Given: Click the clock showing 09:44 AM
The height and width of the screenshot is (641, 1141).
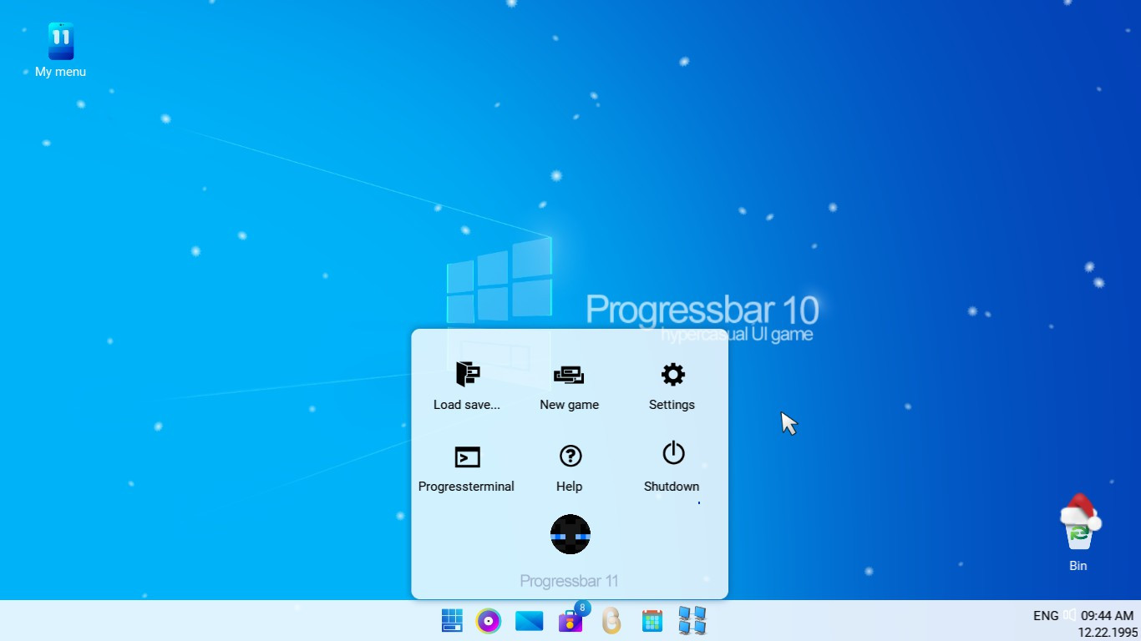Looking at the screenshot, I should 1106,615.
